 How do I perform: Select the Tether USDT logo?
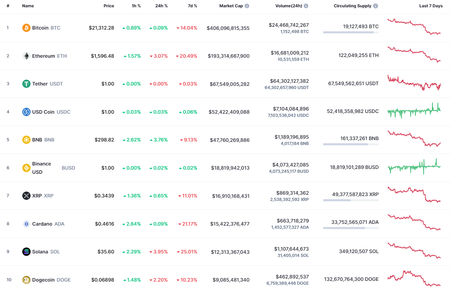(26, 84)
